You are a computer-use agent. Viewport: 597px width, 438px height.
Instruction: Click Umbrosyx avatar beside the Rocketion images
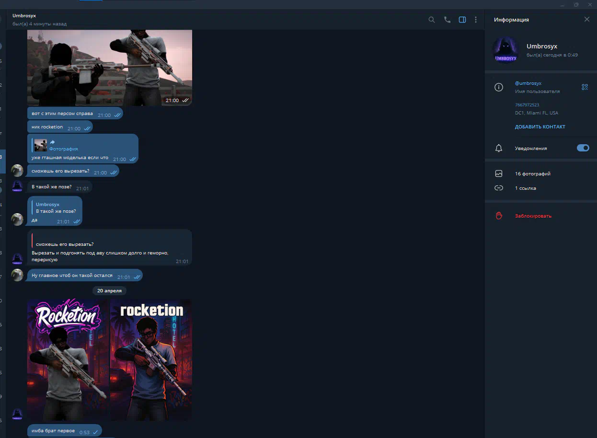click(17, 415)
